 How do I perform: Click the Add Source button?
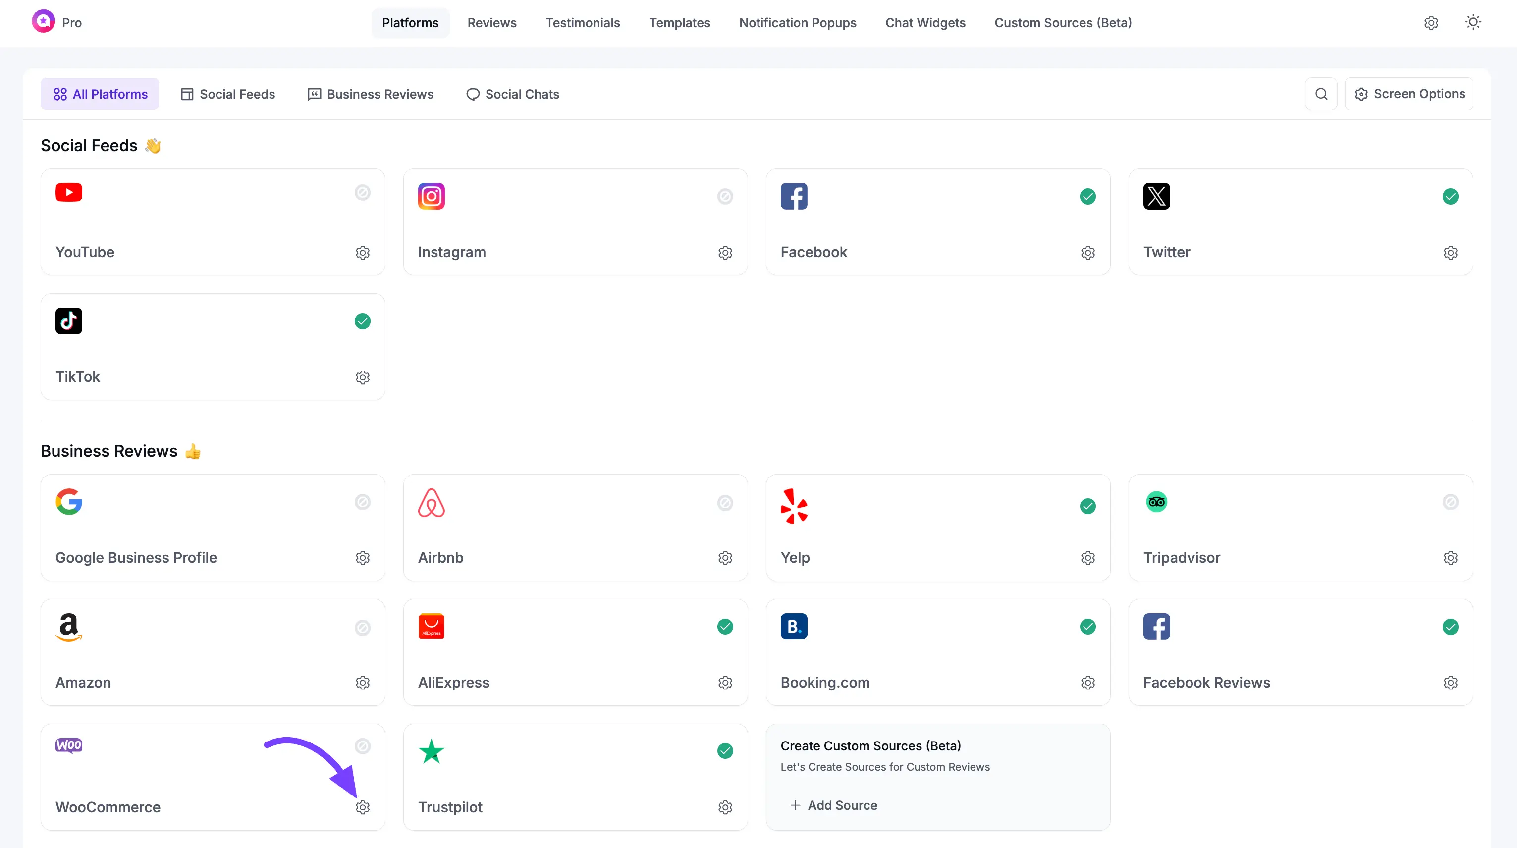coord(833,805)
